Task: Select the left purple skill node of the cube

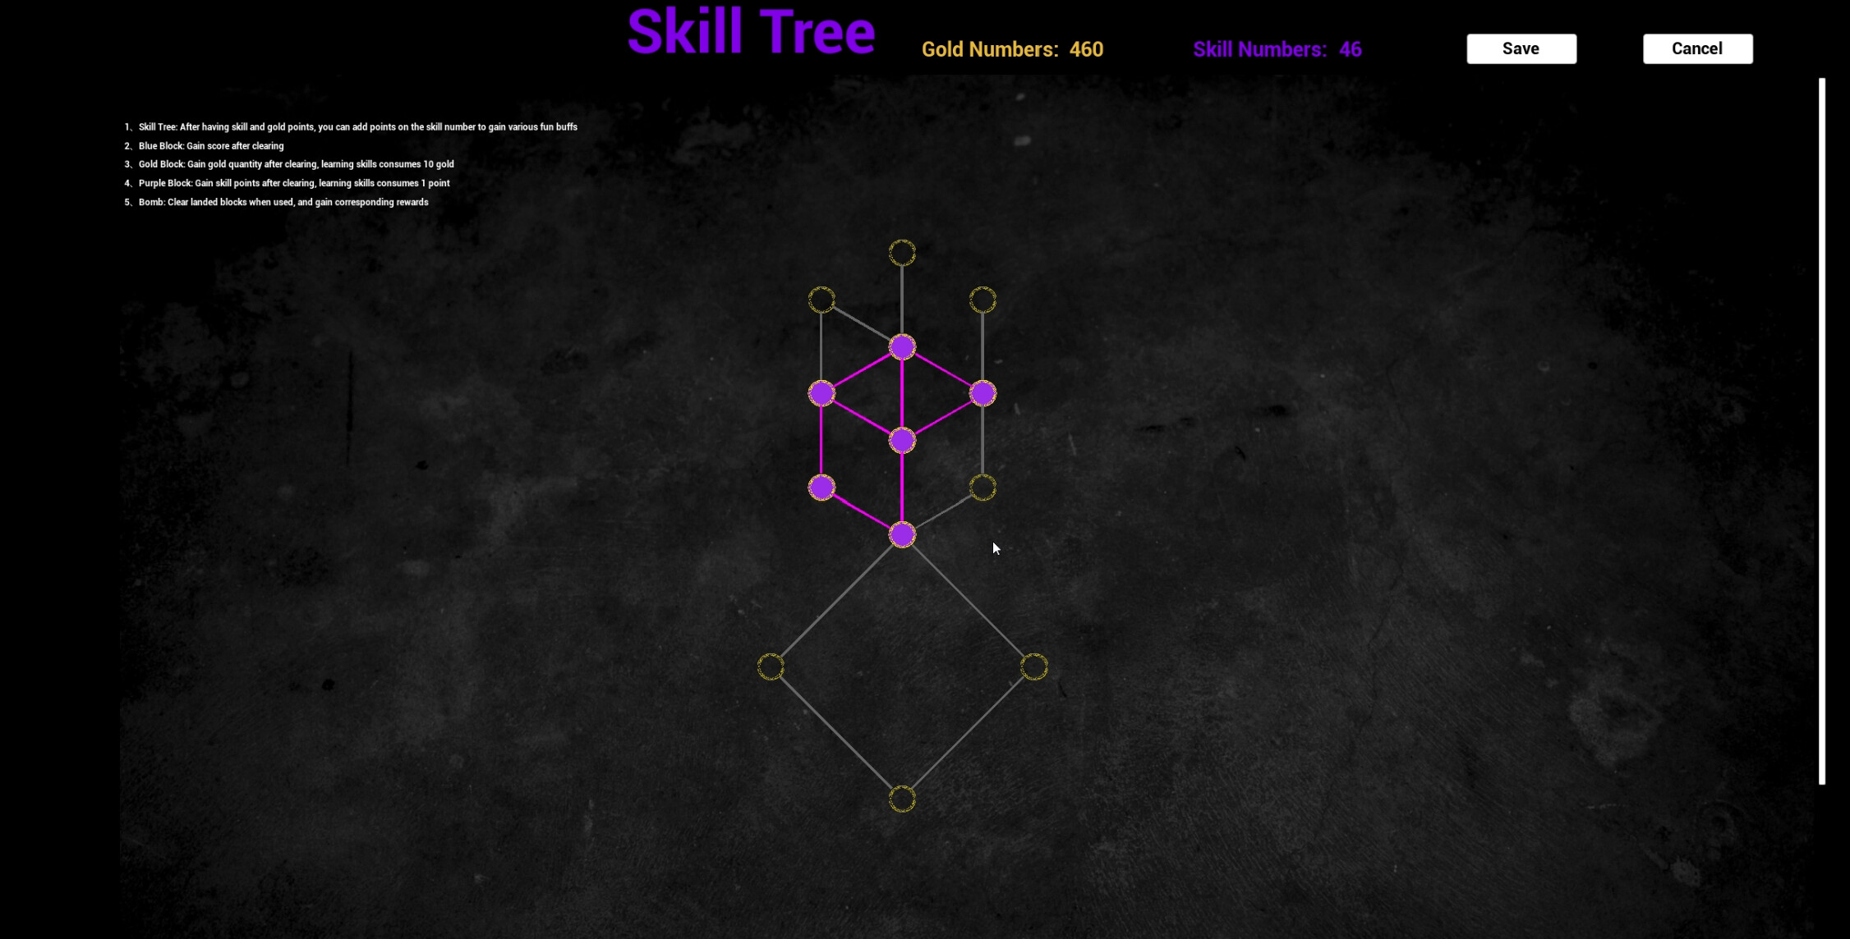Action: coord(821,394)
